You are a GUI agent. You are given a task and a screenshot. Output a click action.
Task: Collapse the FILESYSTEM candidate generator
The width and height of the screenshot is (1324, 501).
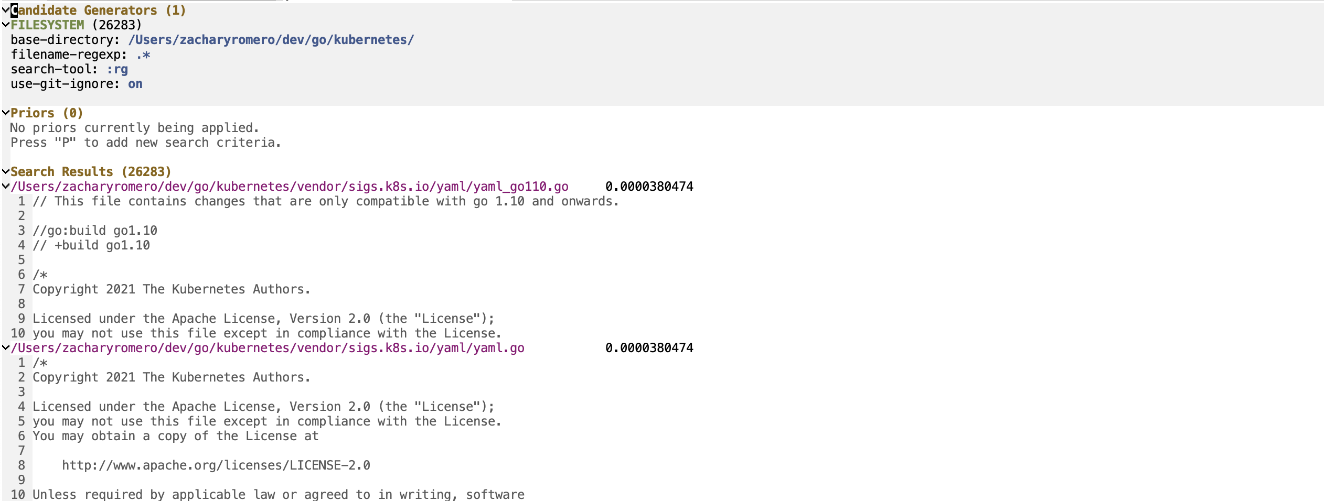(x=6, y=25)
